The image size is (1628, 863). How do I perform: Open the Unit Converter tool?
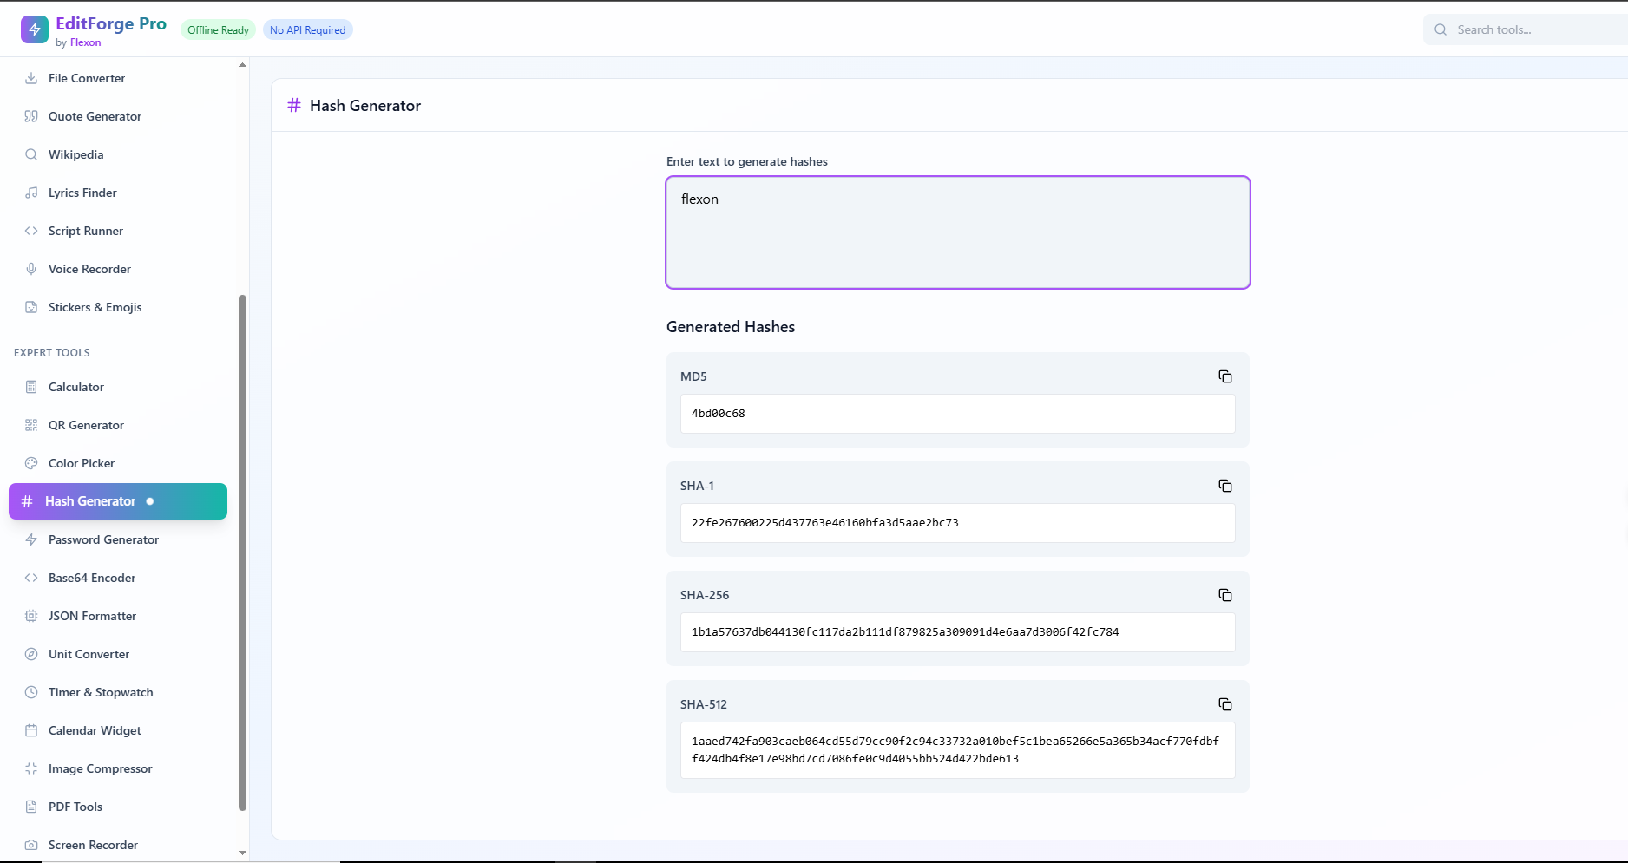coord(118,654)
